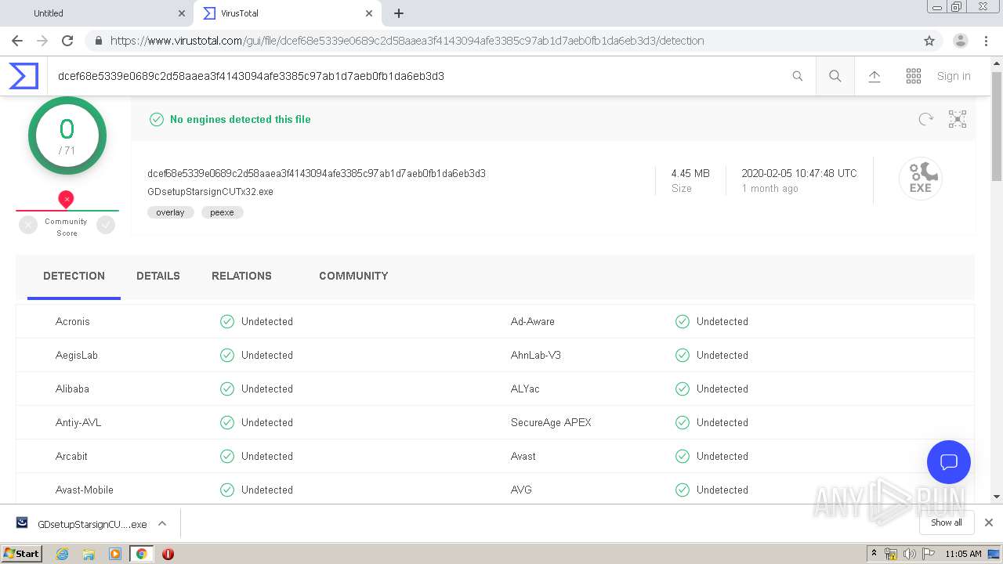Open the media player taskbar icon

(115, 554)
